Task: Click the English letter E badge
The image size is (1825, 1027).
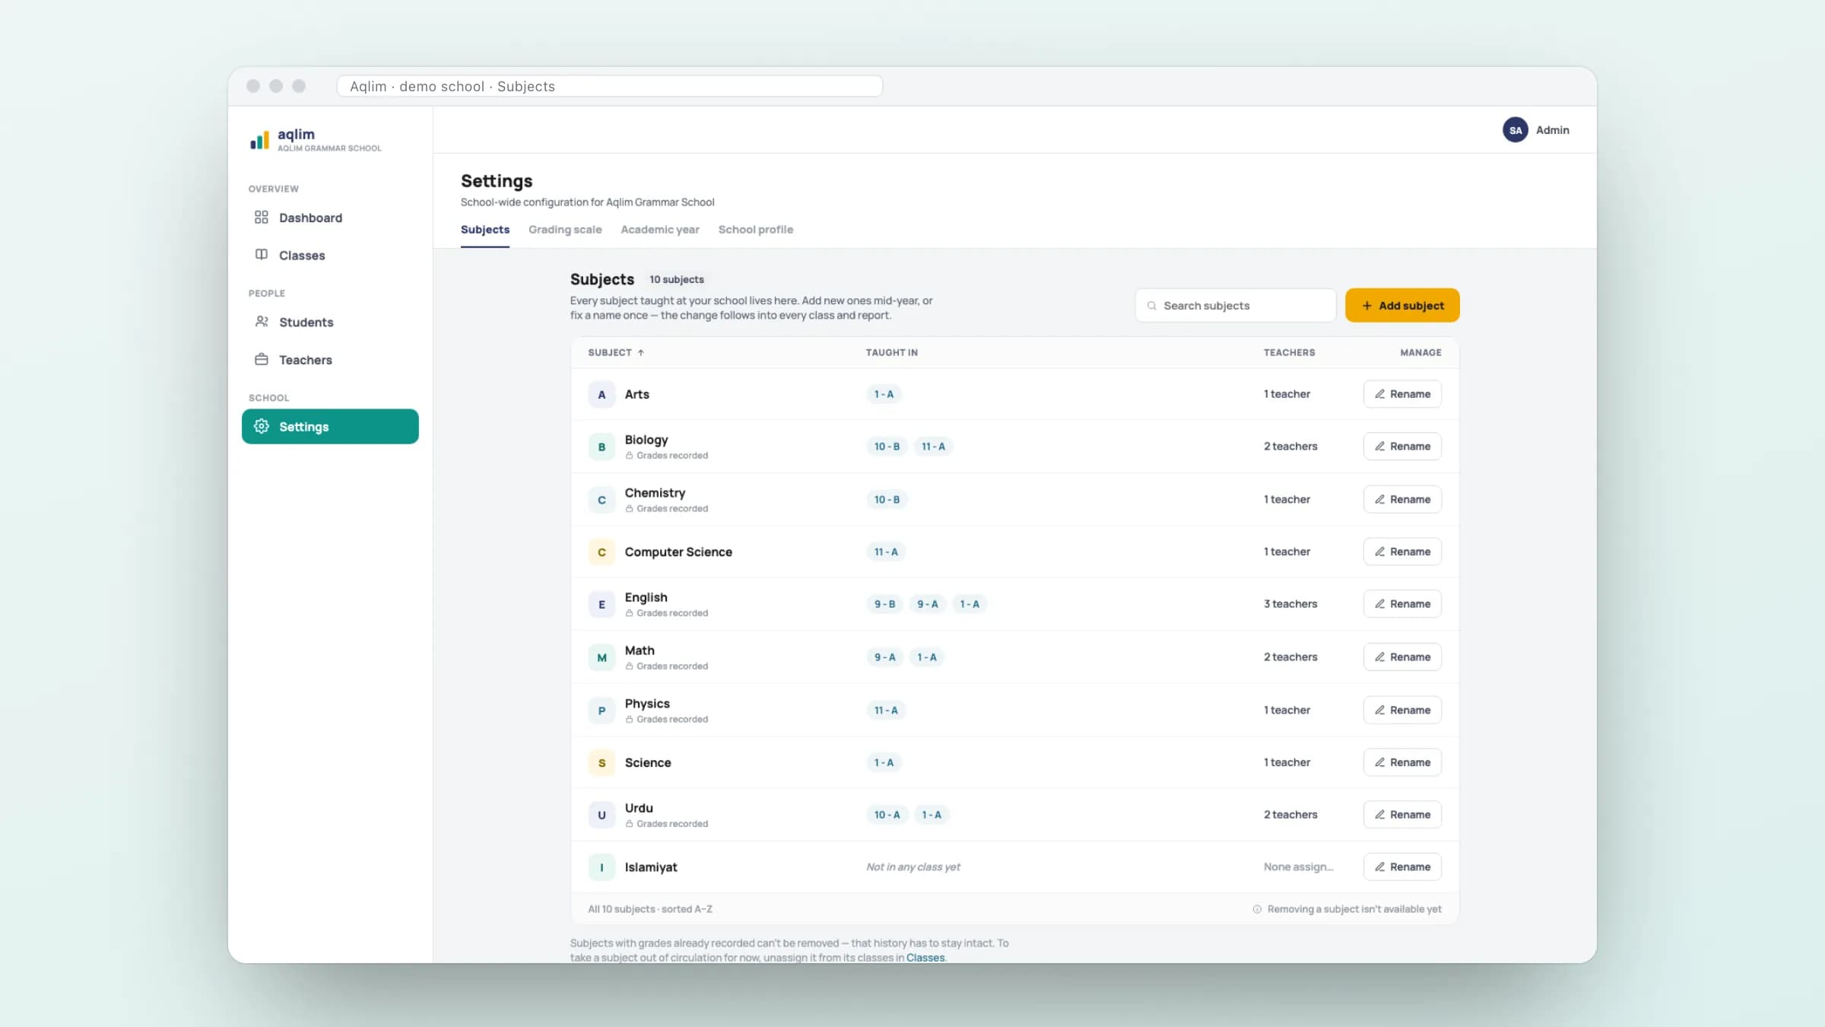Action: [601, 604]
